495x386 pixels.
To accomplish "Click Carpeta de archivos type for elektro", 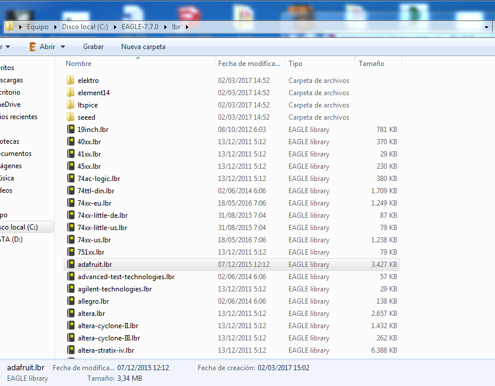I will (319, 80).
